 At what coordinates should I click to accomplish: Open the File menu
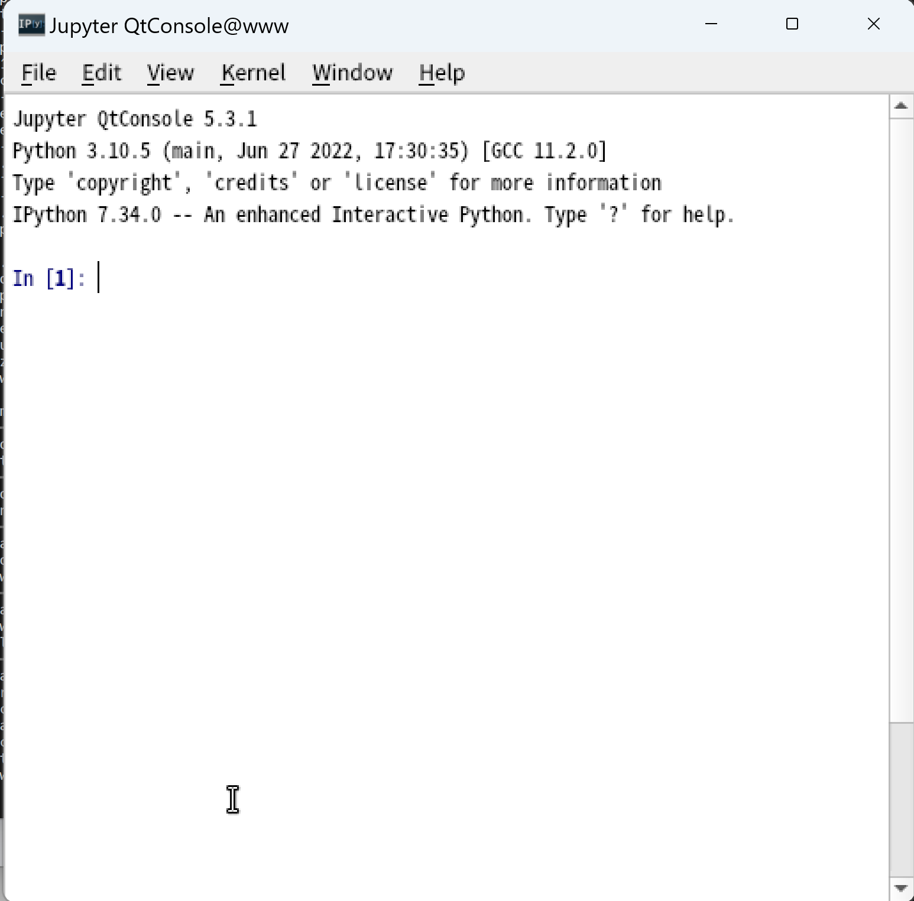(38, 73)
